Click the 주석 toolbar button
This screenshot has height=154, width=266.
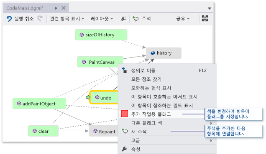142,19
